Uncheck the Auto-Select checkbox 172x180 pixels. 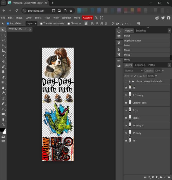coord(8,23)
